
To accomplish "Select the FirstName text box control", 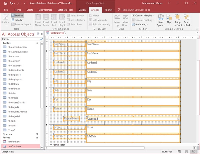I will (132, 45).
